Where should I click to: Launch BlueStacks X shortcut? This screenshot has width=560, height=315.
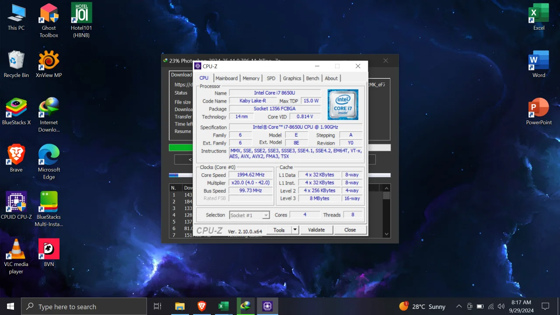coord(16,112)
